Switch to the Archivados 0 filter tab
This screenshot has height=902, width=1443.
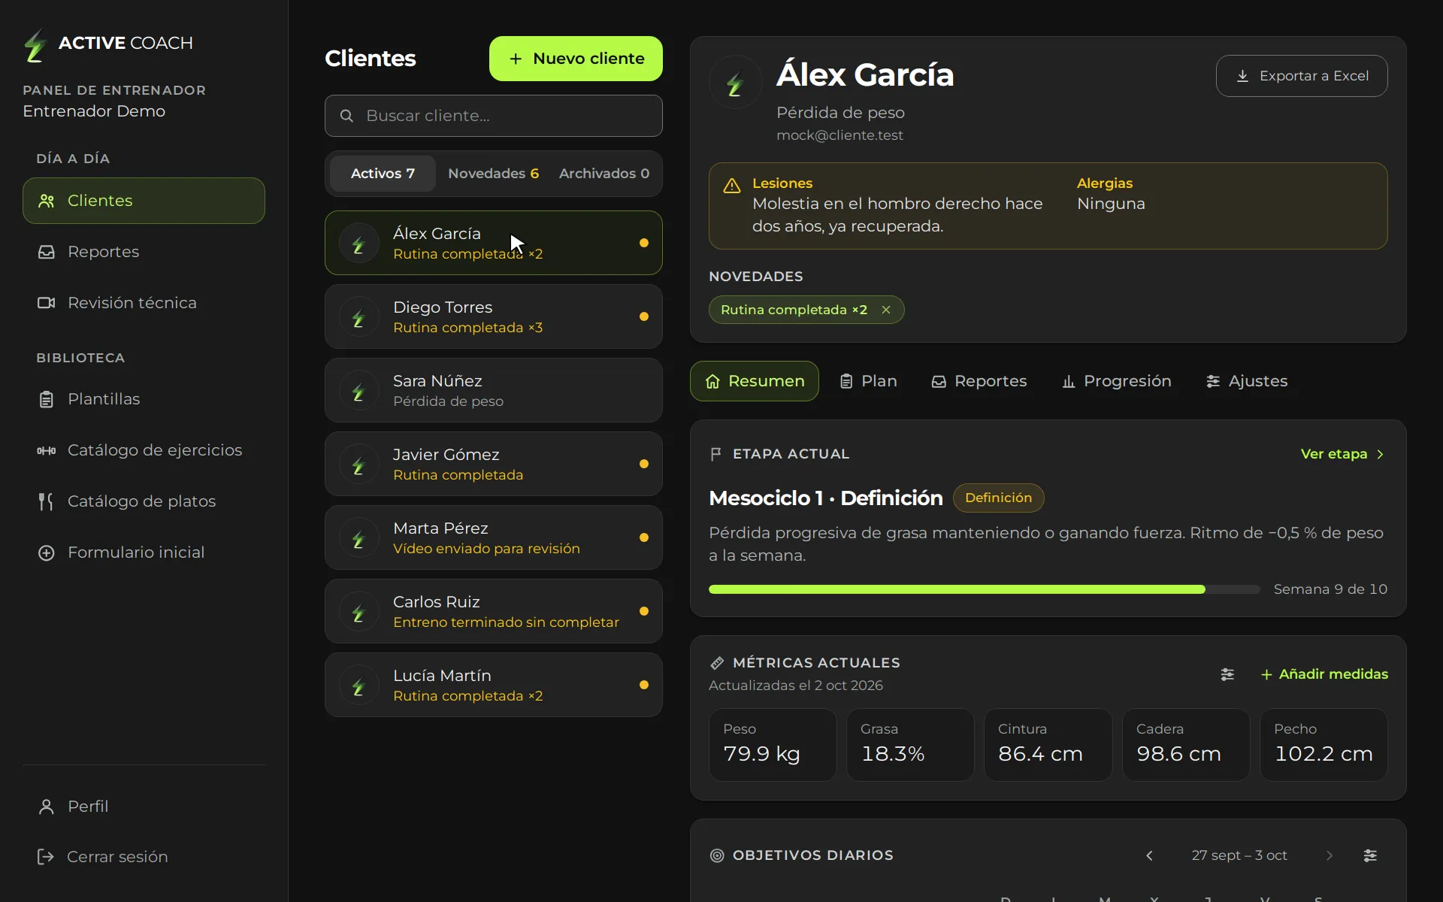click(604, 174)
